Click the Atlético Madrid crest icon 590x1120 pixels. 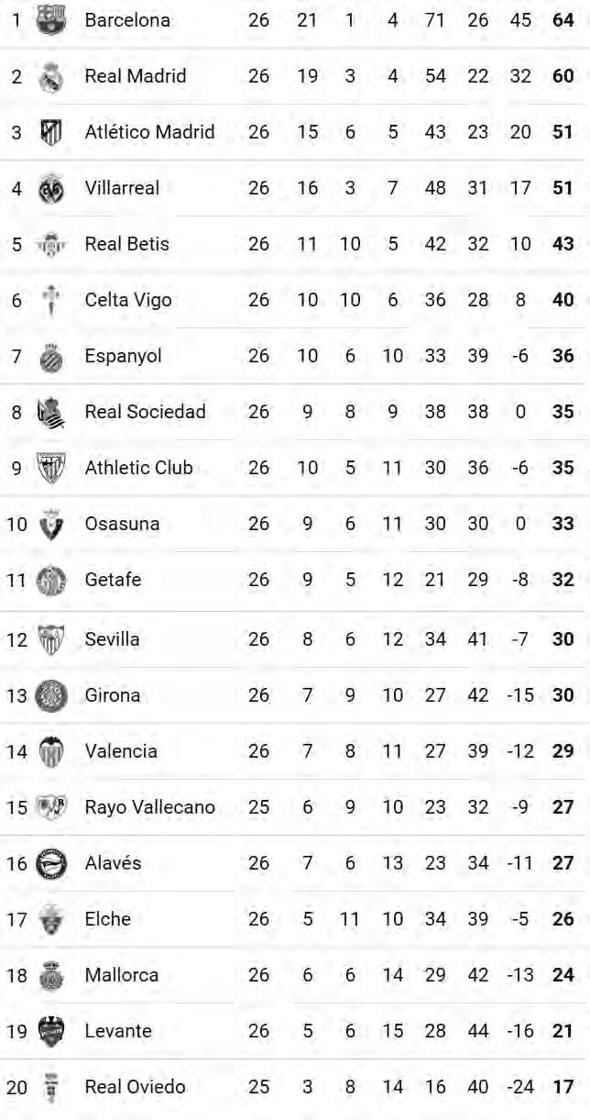click(x=51, y=132)
